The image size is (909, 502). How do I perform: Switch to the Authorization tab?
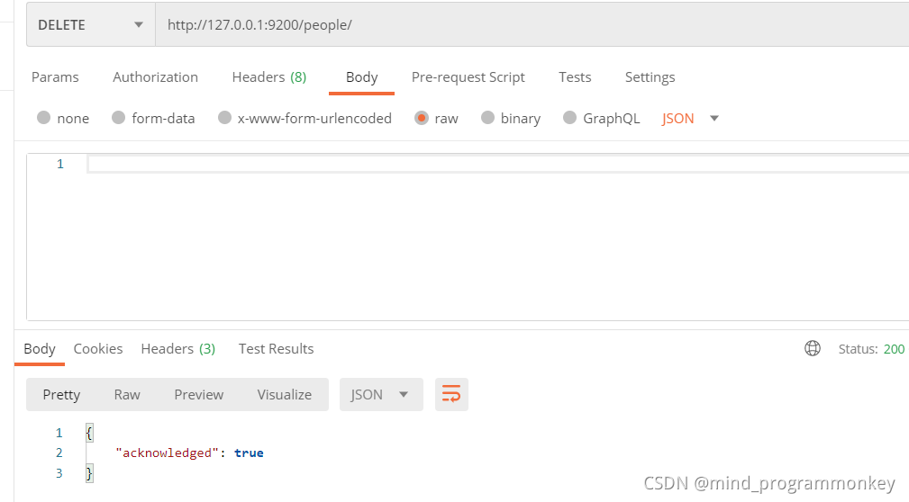[x=155, y=77]
